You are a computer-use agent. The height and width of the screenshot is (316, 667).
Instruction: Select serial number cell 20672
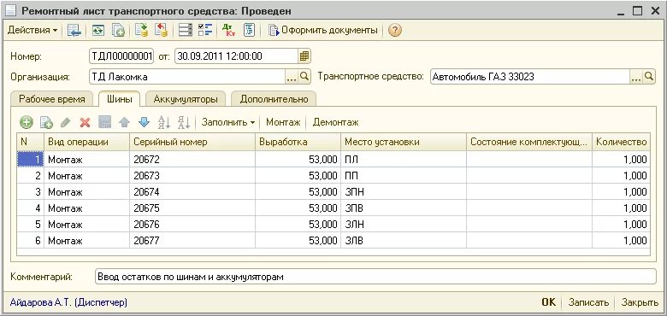click(192, 160)
